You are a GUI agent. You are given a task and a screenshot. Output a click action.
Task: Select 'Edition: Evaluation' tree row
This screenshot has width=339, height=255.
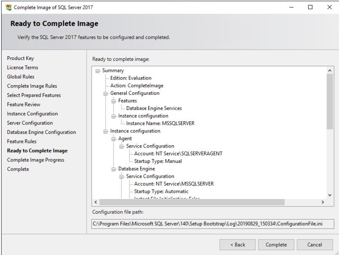pos(131,78)
